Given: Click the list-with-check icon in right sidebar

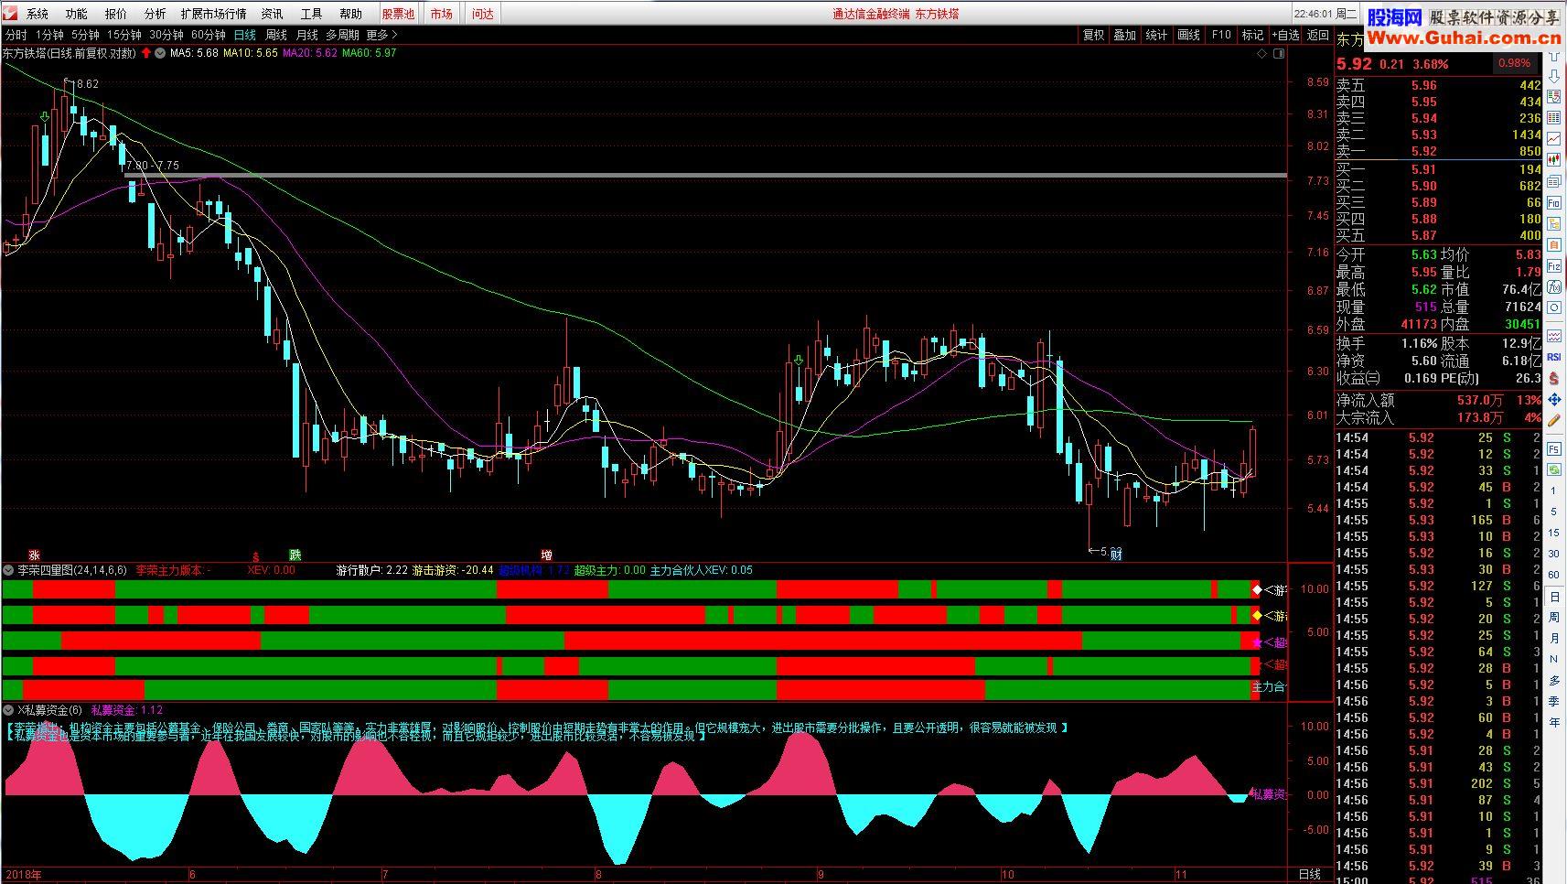Looking at the screenshot, I should (x=1553, y=96).
